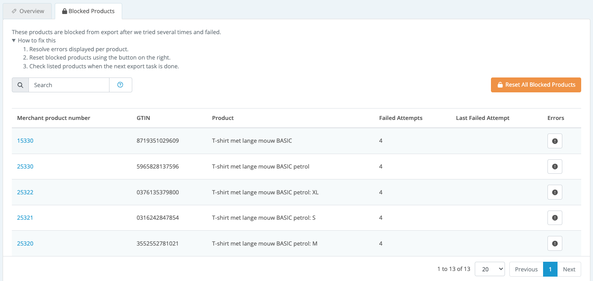Show errors for product 25321
This screenshot has width=593, height=281.
pos(554,218)
